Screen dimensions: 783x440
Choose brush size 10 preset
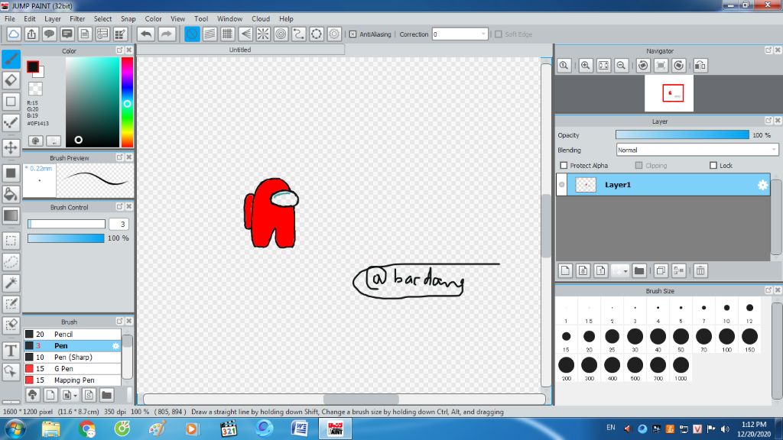point(726,312)
